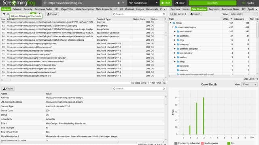Expand the author/ folder

click(x=175, y=57)
